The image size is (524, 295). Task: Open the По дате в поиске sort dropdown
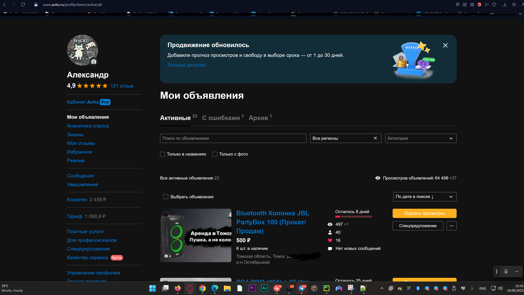pyautogui.click(x=424, y=197)
